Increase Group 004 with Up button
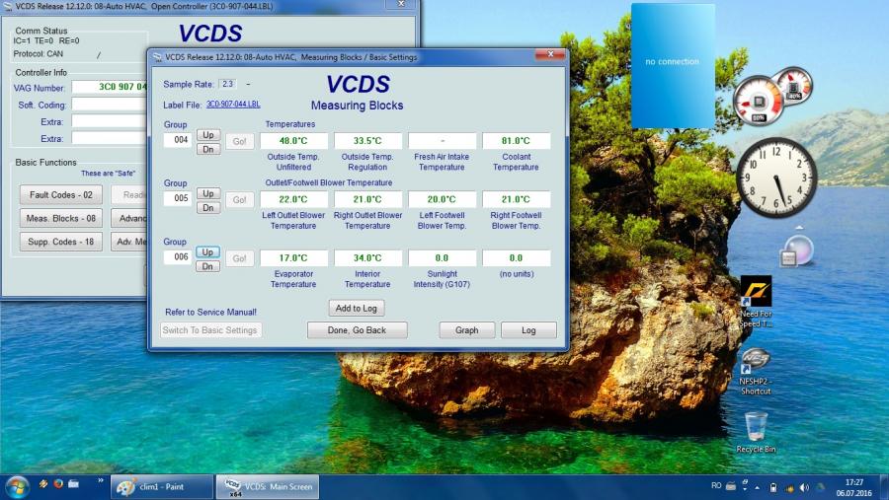Viewport: 889px width, 500px height. [x=207, y=135]
